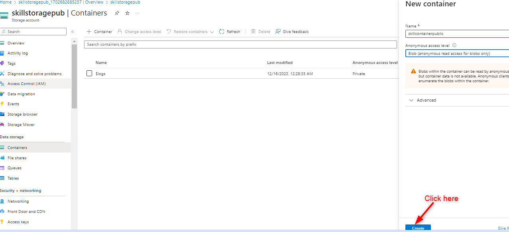Viewport: 509px width, 232px height.
Task: Open Restore containers dropdown arrow
Action: (212, 32)
